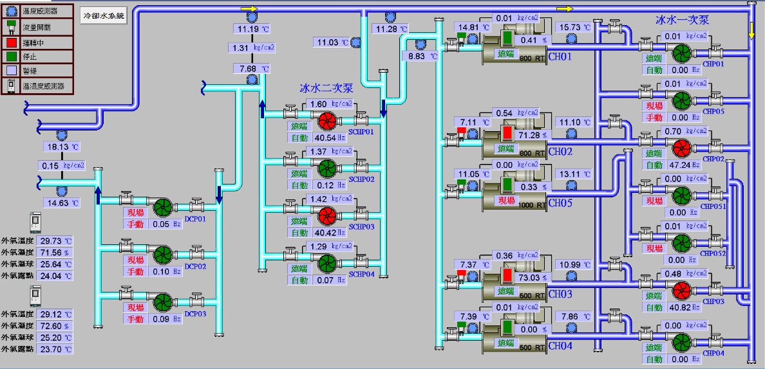This screenshot has height=369, width=765.
Task: Click the flow switch icon at CH01 inlet
Action: click(462, 39)
